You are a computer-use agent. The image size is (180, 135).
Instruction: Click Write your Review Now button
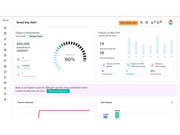(58, 91)
